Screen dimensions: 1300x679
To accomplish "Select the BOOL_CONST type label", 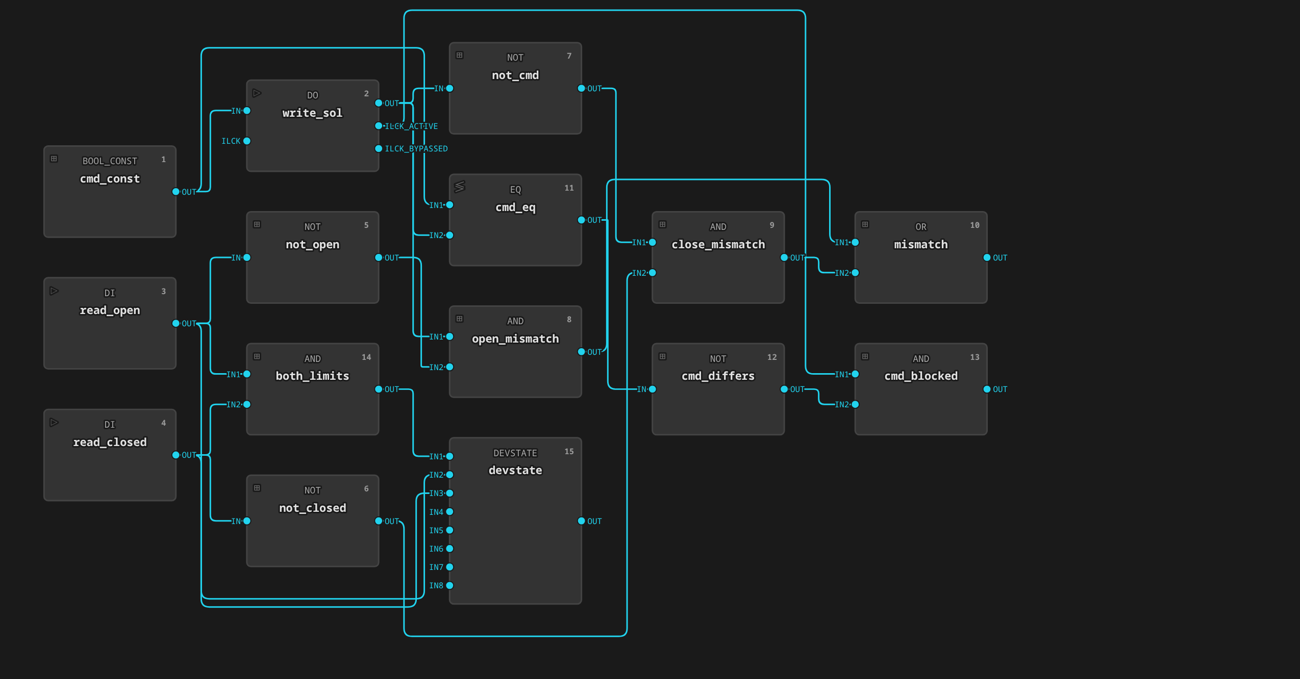I will [x=110, y=161].
